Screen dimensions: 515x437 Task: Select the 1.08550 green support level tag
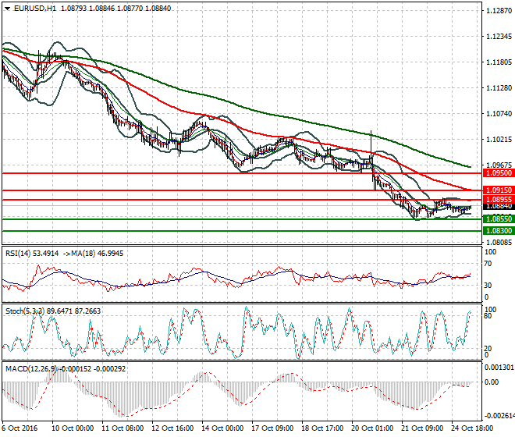[497, 220]
